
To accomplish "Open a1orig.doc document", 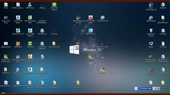I will point(163,31).
